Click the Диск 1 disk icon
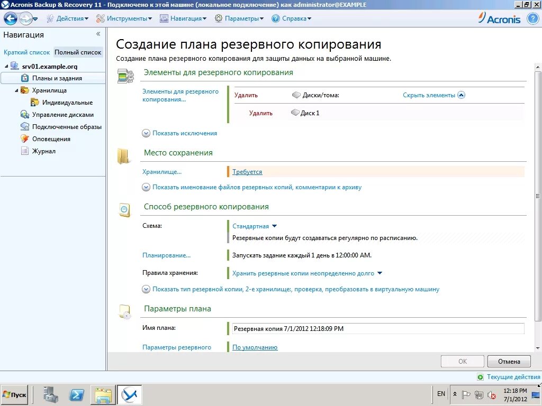Screen dimensions: 542x406 click(295, 113)
